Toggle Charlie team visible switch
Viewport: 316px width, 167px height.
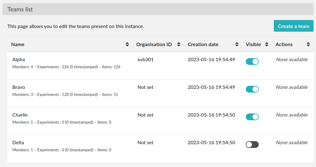pos(252,117)
